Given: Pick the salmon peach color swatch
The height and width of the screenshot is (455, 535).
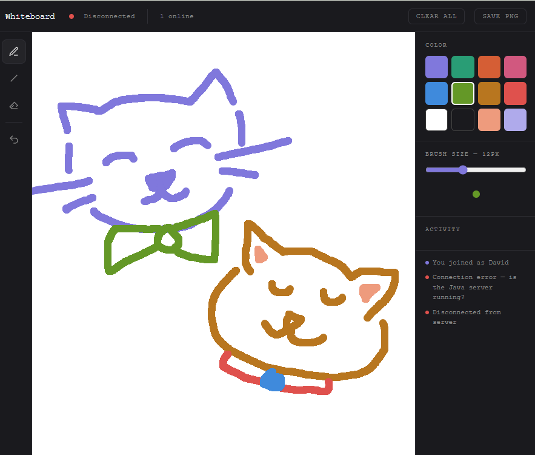Looking at the screenshot, I should click(x=489, y=120).
